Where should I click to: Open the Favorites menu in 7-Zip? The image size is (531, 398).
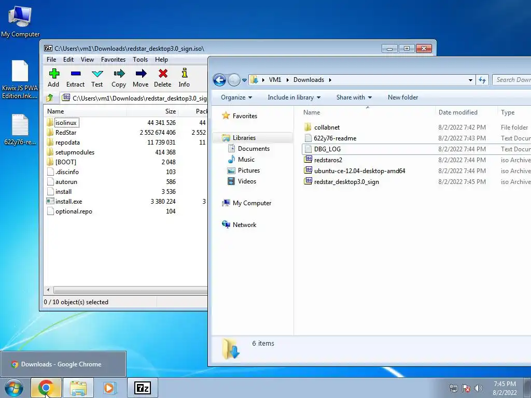click(x=113, y=60)
